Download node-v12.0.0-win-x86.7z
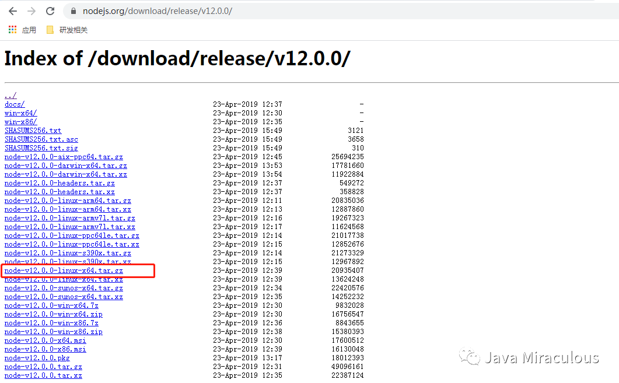This screenshot has width=619, height=383. (51, 322)
